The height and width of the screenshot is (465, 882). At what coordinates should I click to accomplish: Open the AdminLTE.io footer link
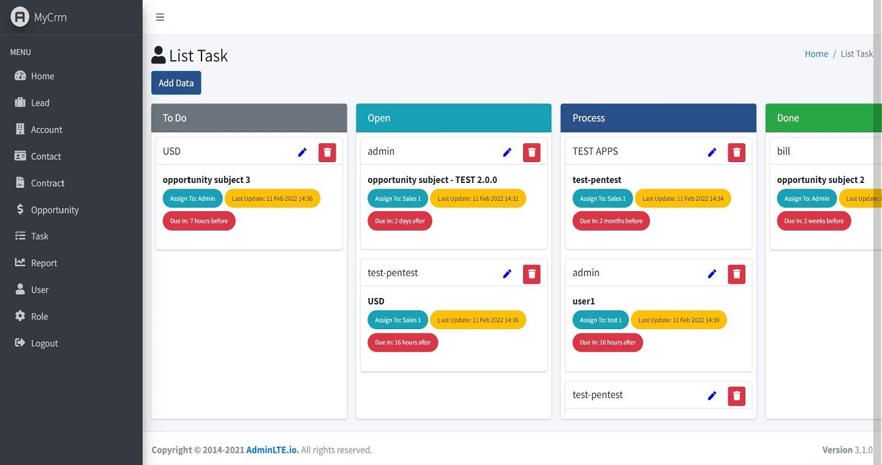tap(273, 450)
